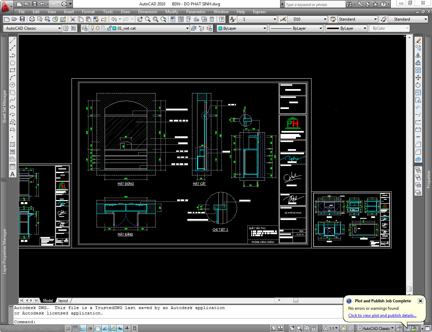Click the Help question mark toolbar button

pos(222,19)
